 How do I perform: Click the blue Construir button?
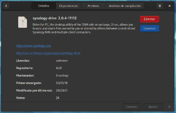[150, 28]
